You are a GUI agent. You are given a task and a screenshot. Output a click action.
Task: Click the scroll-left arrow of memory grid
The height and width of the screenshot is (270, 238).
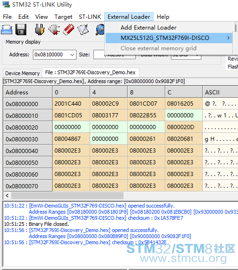7,196
